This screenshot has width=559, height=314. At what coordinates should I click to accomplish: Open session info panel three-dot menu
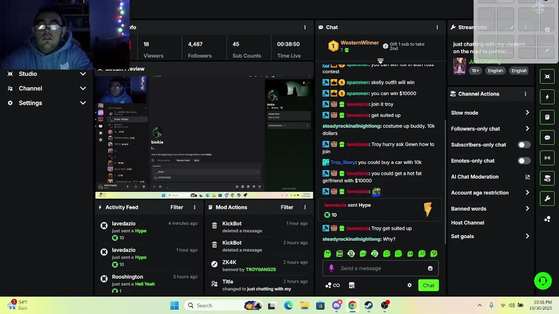[x=305, y=27]
